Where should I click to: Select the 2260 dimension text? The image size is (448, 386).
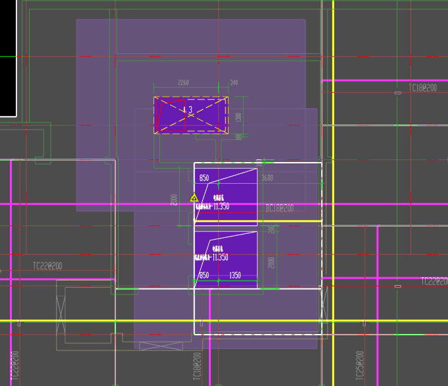pos(183,82)
